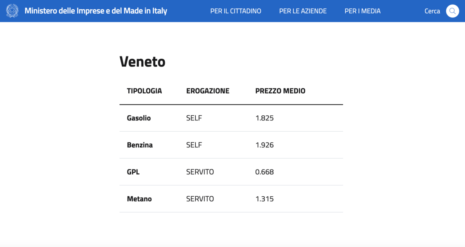Click the EROGAZIONE column header
Image resolution: width=465 pixels, height=247 pixels.
click(208, 91)
